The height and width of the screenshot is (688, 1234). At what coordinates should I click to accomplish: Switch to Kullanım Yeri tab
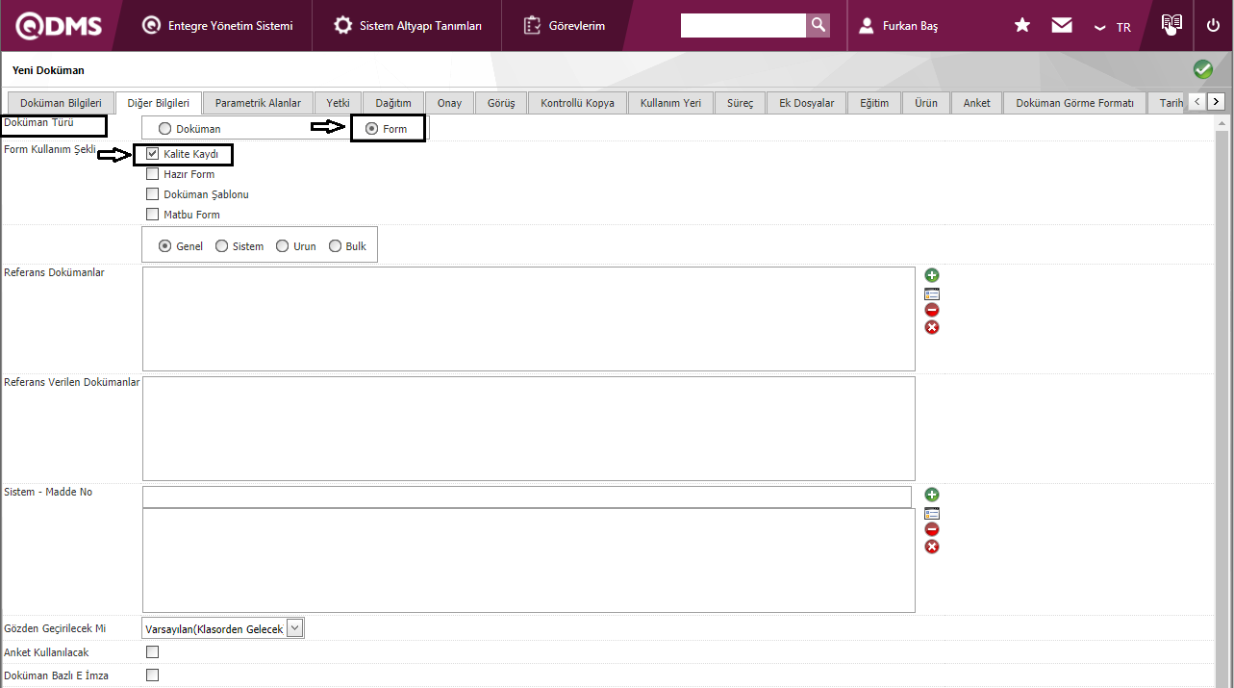click(670, 103)
